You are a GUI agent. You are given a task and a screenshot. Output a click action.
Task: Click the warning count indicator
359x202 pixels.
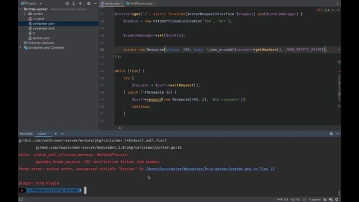(x=326, y=10)
